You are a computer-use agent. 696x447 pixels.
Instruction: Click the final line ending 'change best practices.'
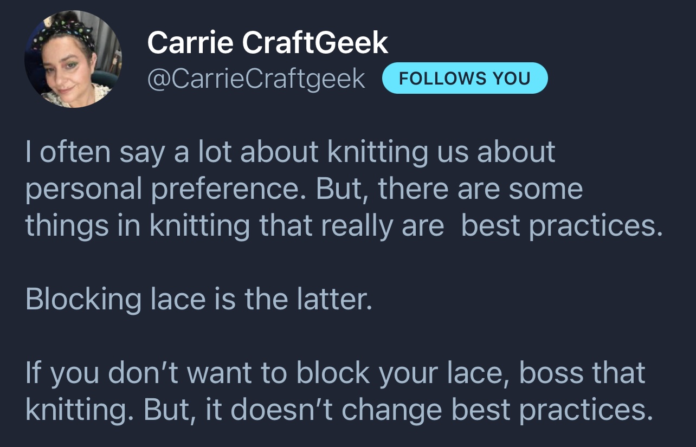pyautogui.click(x=339, y=411)
